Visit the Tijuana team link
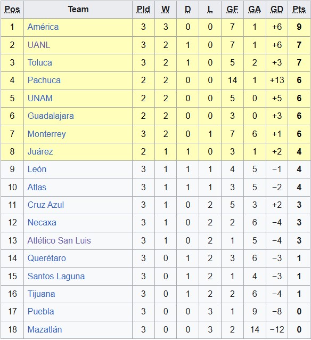The height and width of the screenshot is (340, 311). 41,294
